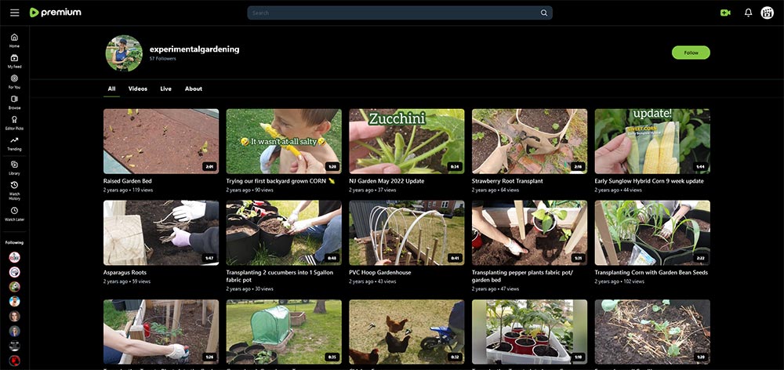Open Transplanting 2 cucumbers video title
This screenshot has height=370, width=784.
[x=278, y=276]
